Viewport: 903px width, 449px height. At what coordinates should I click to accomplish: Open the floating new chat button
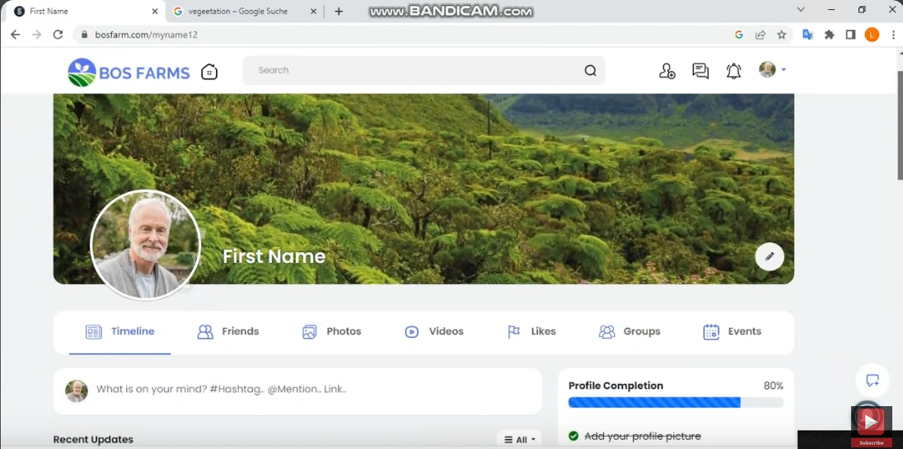pos(872,380)
